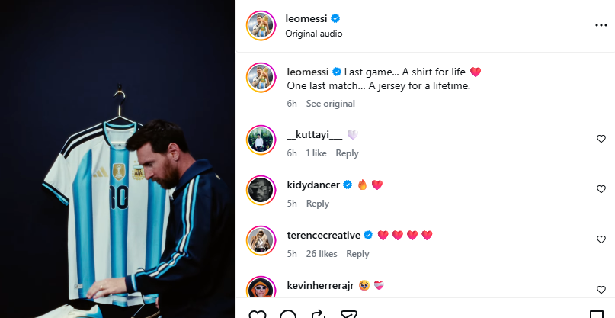The height and width of the screenshot is (318, 615).
Task: View 26 likes on terencecreative comment
Action: click(322, 254)
